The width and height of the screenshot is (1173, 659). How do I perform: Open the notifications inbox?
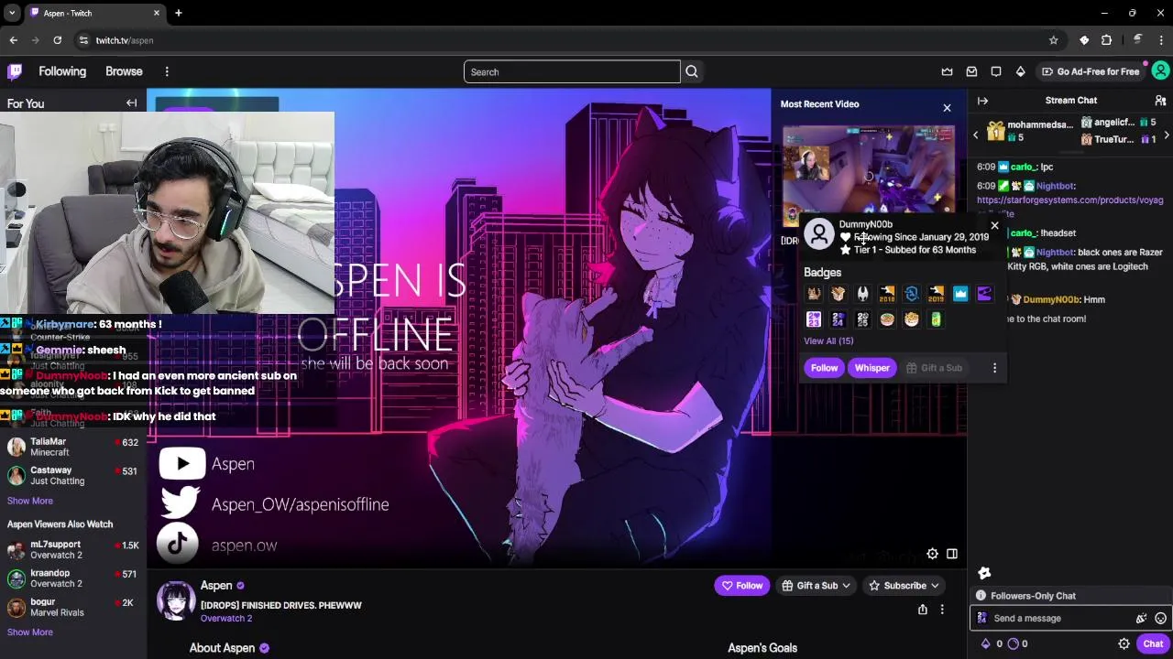click(971, 71)
